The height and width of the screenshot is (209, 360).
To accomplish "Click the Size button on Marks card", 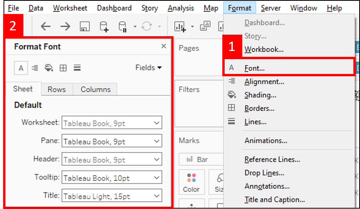I will click(216, 183).
